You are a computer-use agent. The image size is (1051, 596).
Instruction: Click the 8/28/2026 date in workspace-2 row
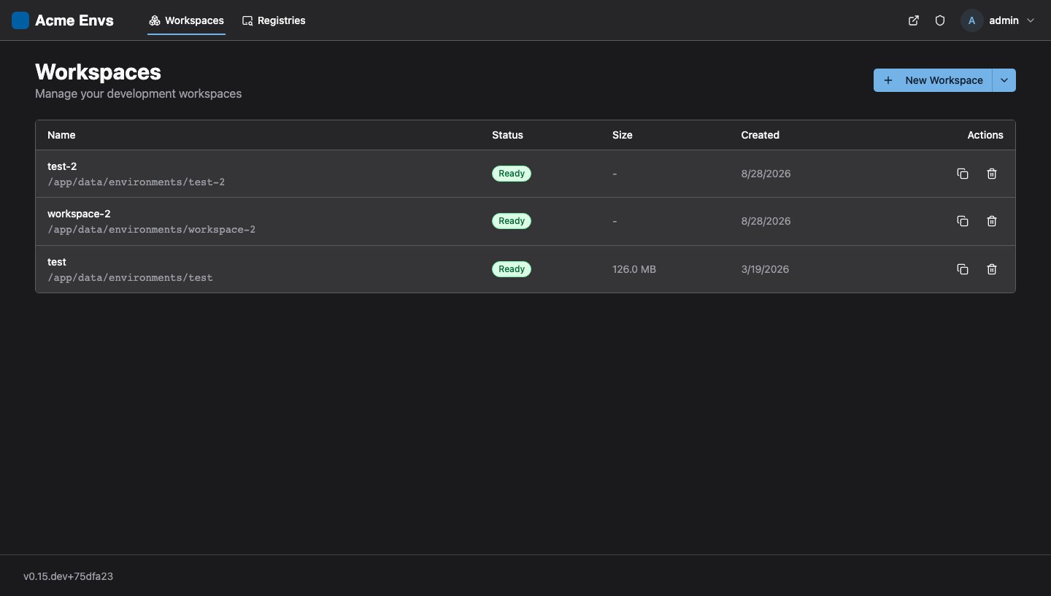[766, 221]
